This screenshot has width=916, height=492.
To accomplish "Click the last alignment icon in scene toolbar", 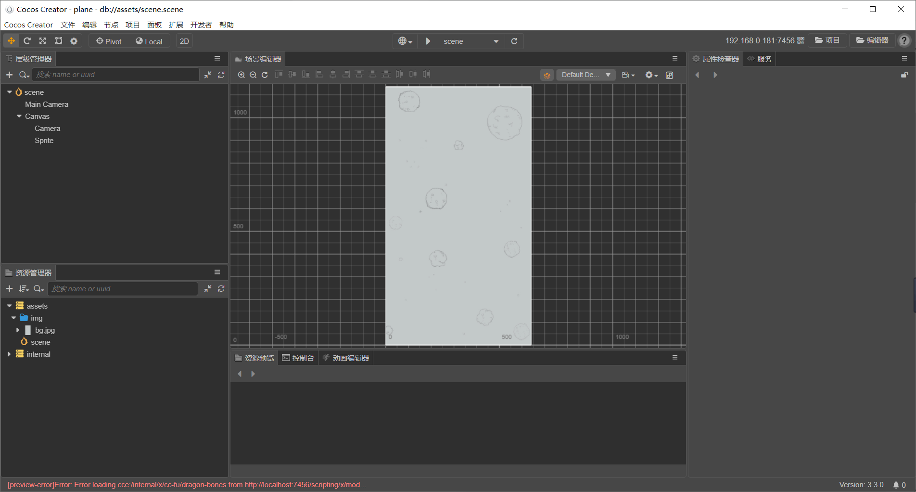I will (427, 74).
